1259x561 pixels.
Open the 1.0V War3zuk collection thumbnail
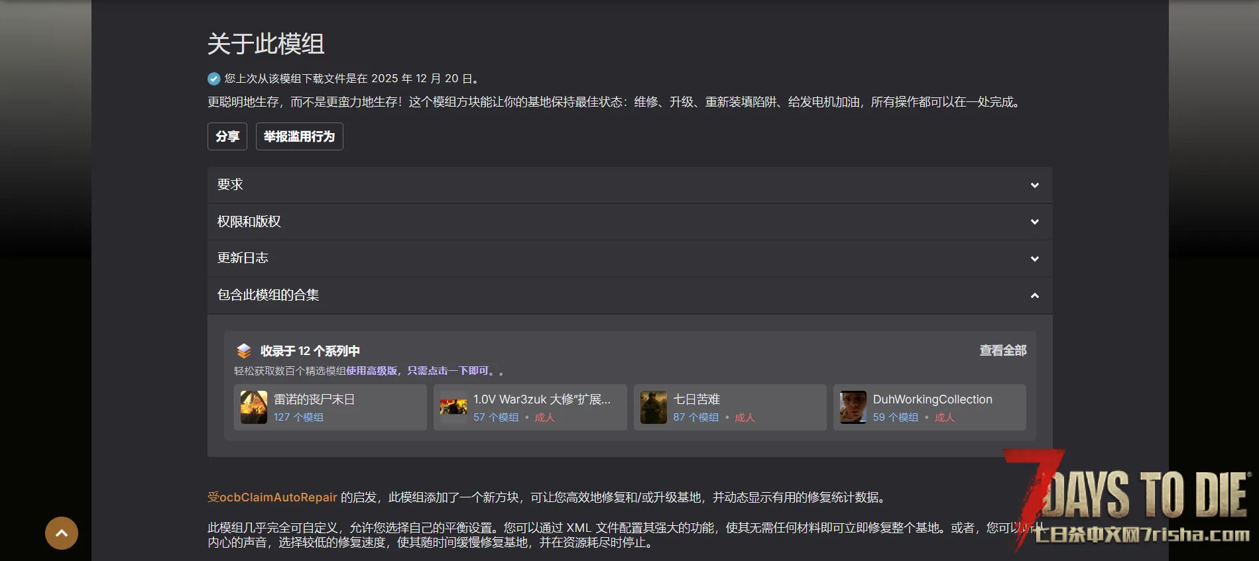click(x=453, y=407)
